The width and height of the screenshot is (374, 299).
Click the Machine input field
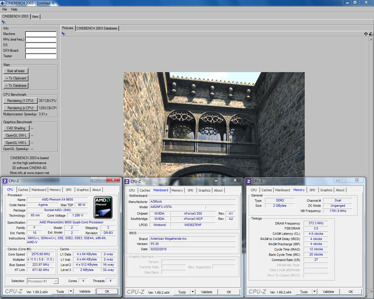tap(41, 34)
